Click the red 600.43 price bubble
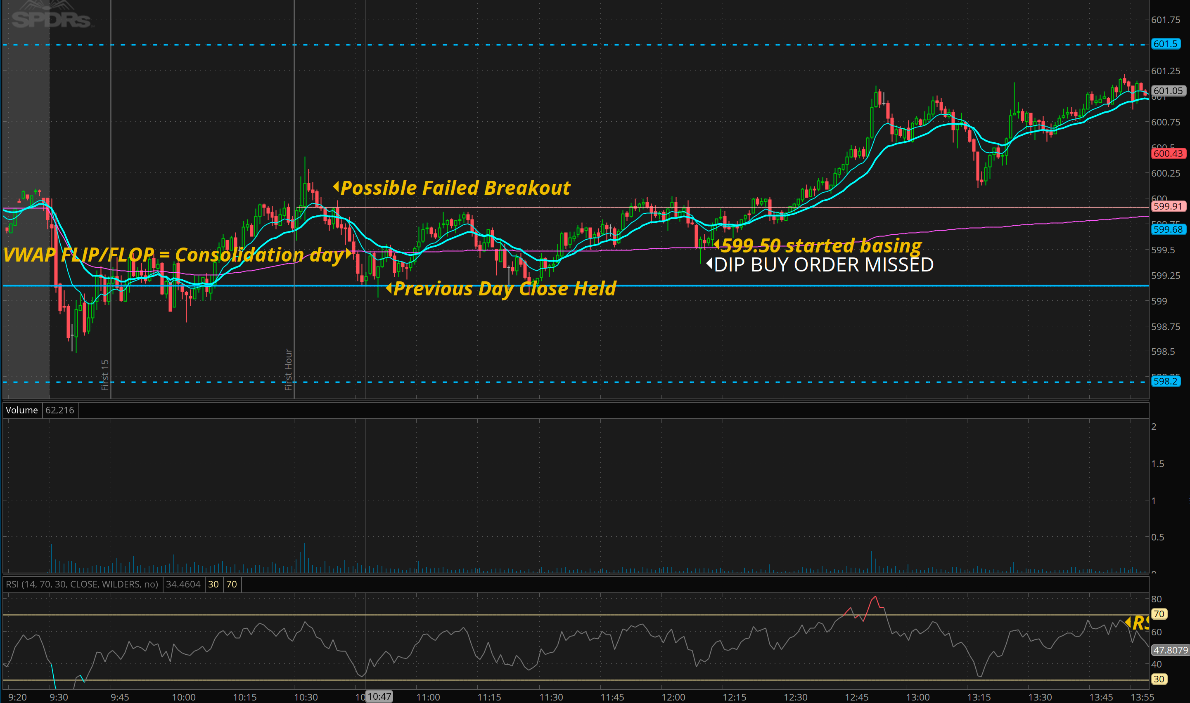Viewport: 1190px width, 703px height. tap(1168, 153)
